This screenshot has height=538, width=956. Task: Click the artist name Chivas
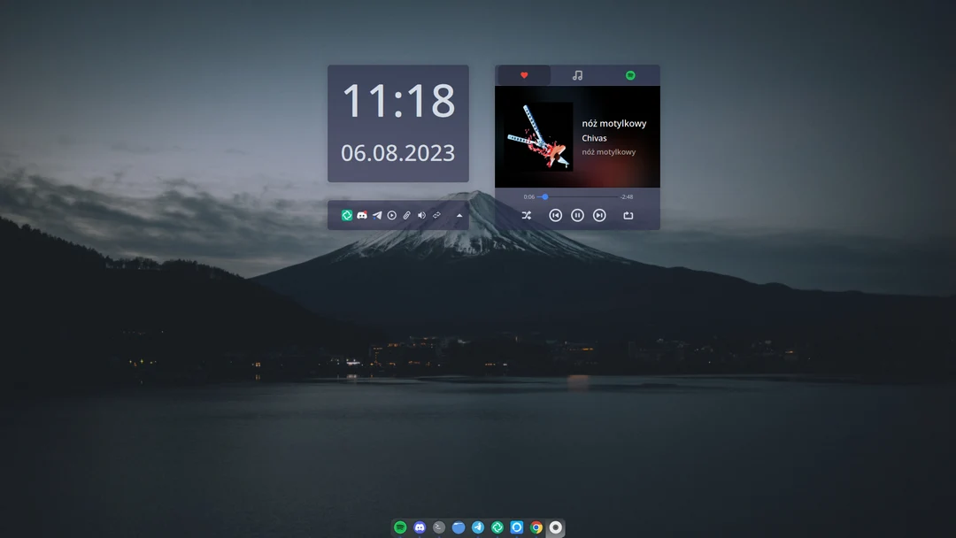(595, 138)
